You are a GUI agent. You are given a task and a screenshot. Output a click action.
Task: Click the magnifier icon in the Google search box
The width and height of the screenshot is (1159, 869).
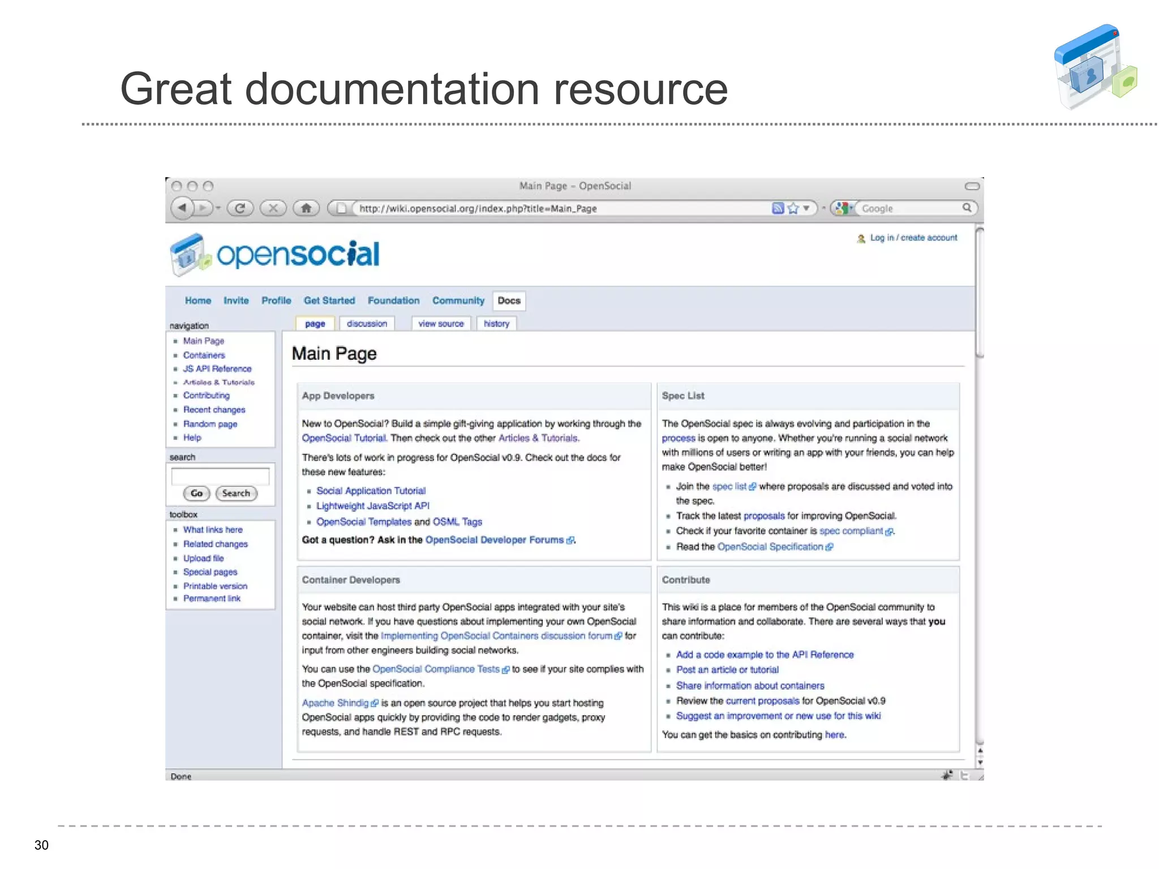(x=967, y=208)
